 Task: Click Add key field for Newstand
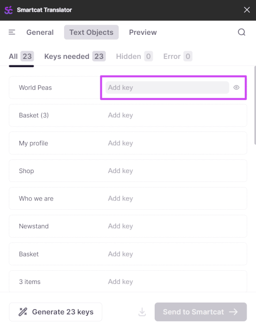click(x=167, y=226)
